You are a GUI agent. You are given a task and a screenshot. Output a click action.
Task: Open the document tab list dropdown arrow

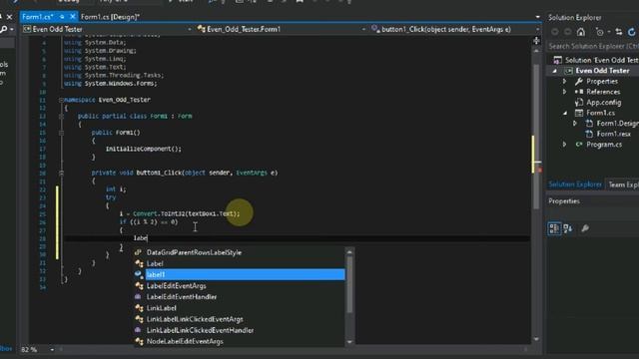point(537,17)
